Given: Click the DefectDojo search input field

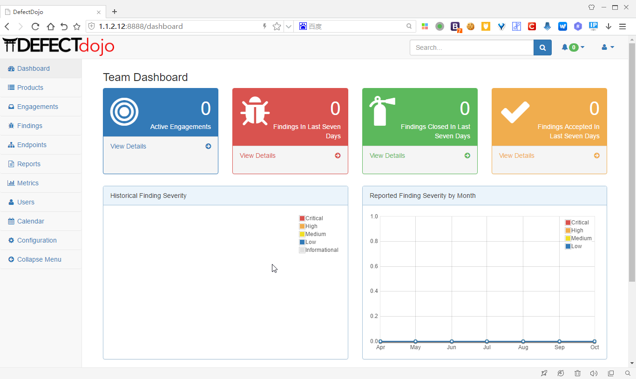Looking at the screenshot, I should 471,47.
